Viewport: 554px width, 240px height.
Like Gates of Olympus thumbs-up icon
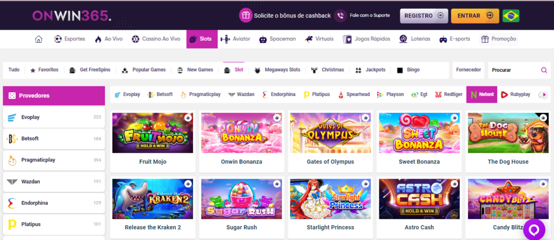[x=366, y=118]
